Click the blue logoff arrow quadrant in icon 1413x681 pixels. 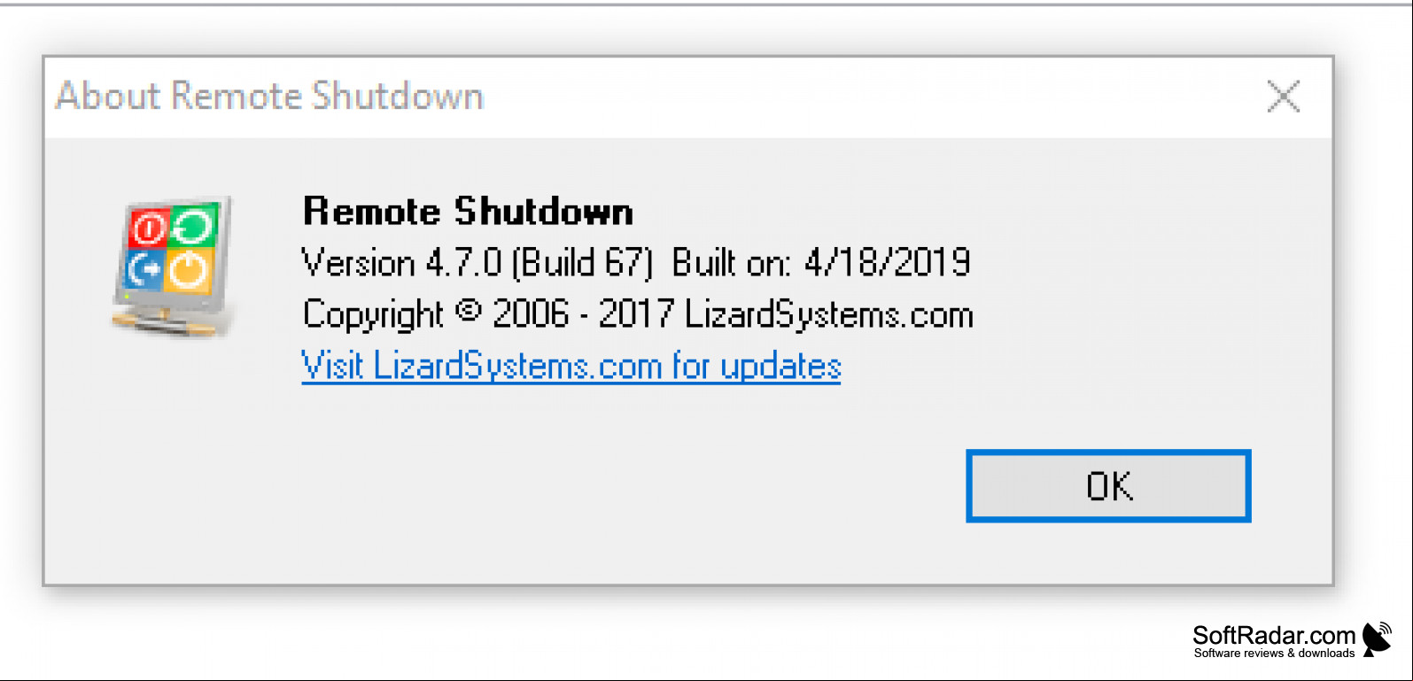(x=144, y=269)
